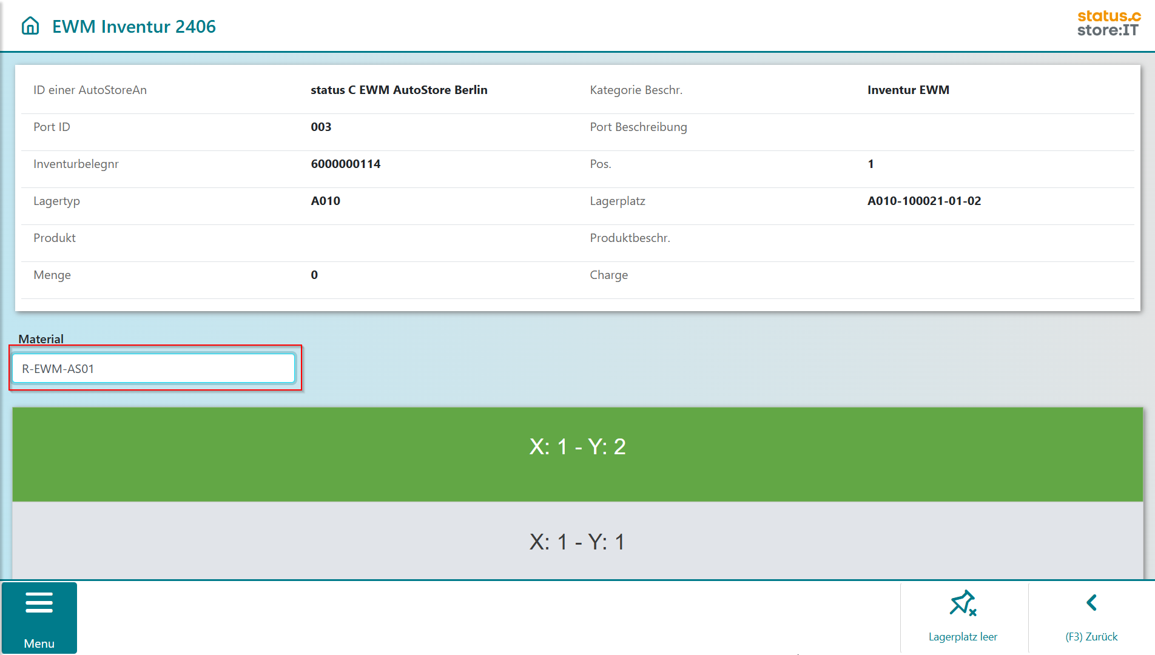
Task: Click the home icon in header
Action: (30, 26)
